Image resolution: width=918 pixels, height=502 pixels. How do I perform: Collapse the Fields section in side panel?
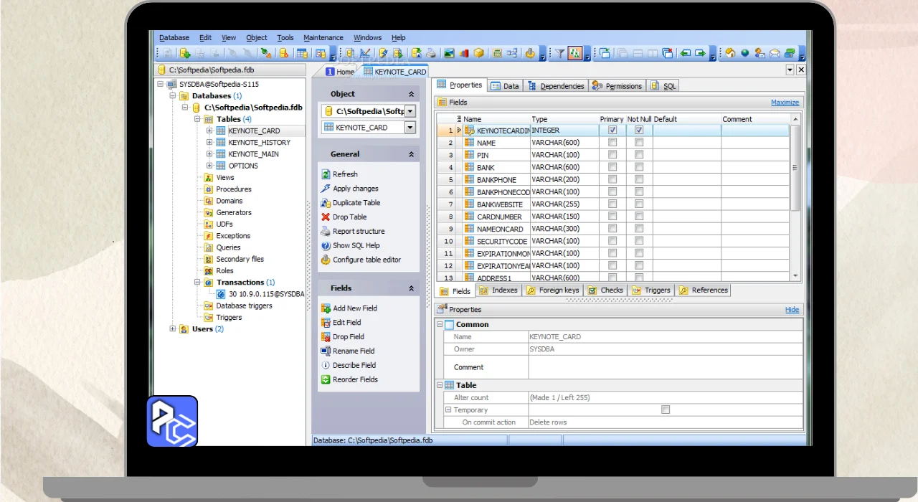click(x=412, y=288)
